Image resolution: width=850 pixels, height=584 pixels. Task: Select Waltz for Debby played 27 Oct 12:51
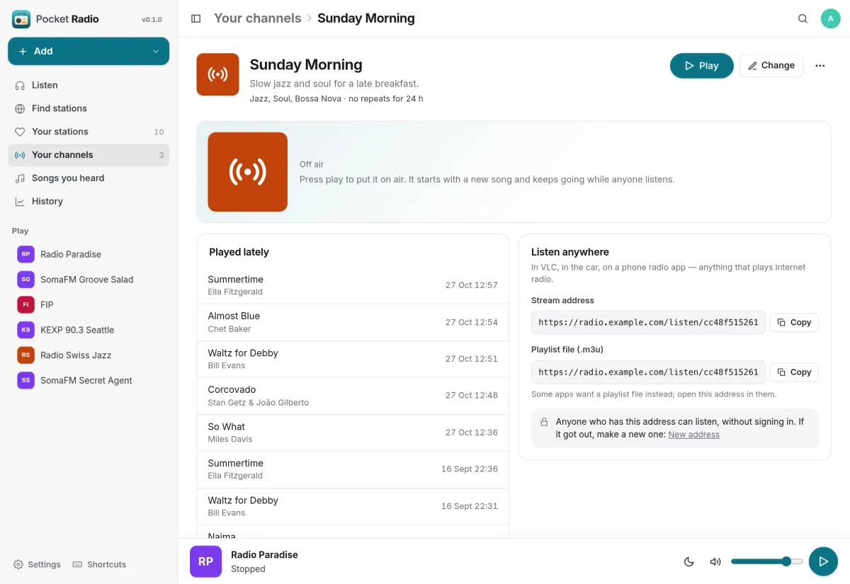(353, 359)
